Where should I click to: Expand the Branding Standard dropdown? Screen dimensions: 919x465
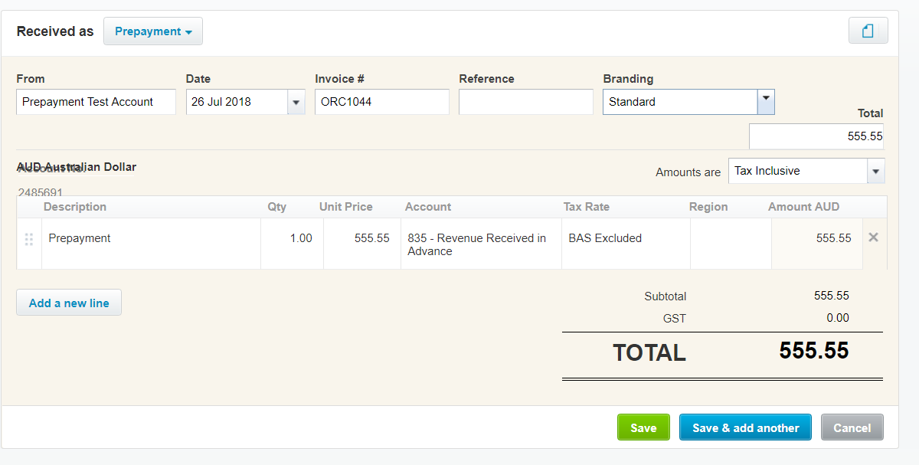[x=765, y=101]
